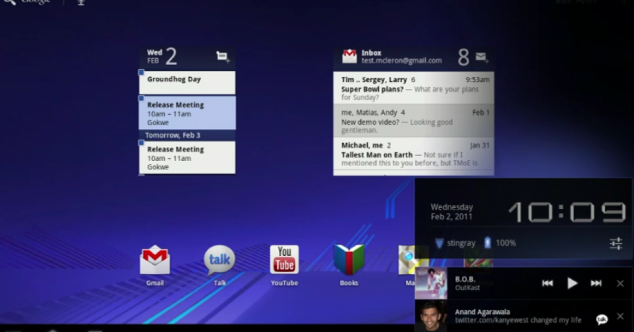
Task: Compose new mail from Gmail widget
Action: (482, 57)
